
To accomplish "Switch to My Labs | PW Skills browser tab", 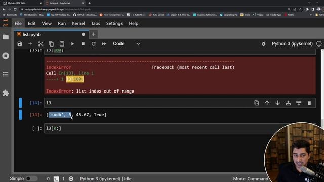I will point(22,3).
